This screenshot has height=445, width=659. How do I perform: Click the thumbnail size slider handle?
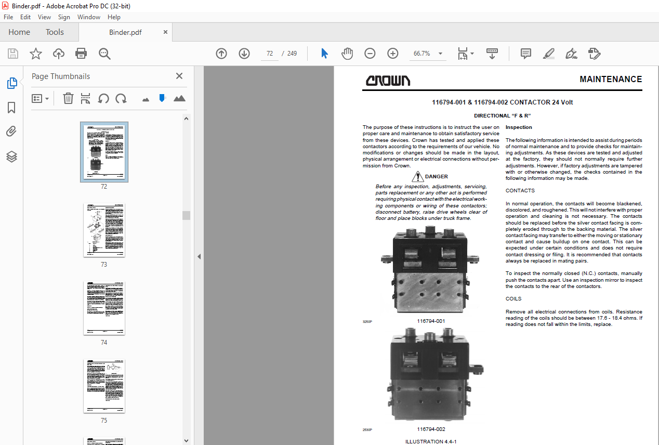162,98
